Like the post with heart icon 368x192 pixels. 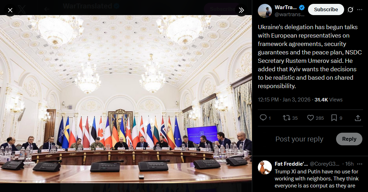tap(310, 118)
